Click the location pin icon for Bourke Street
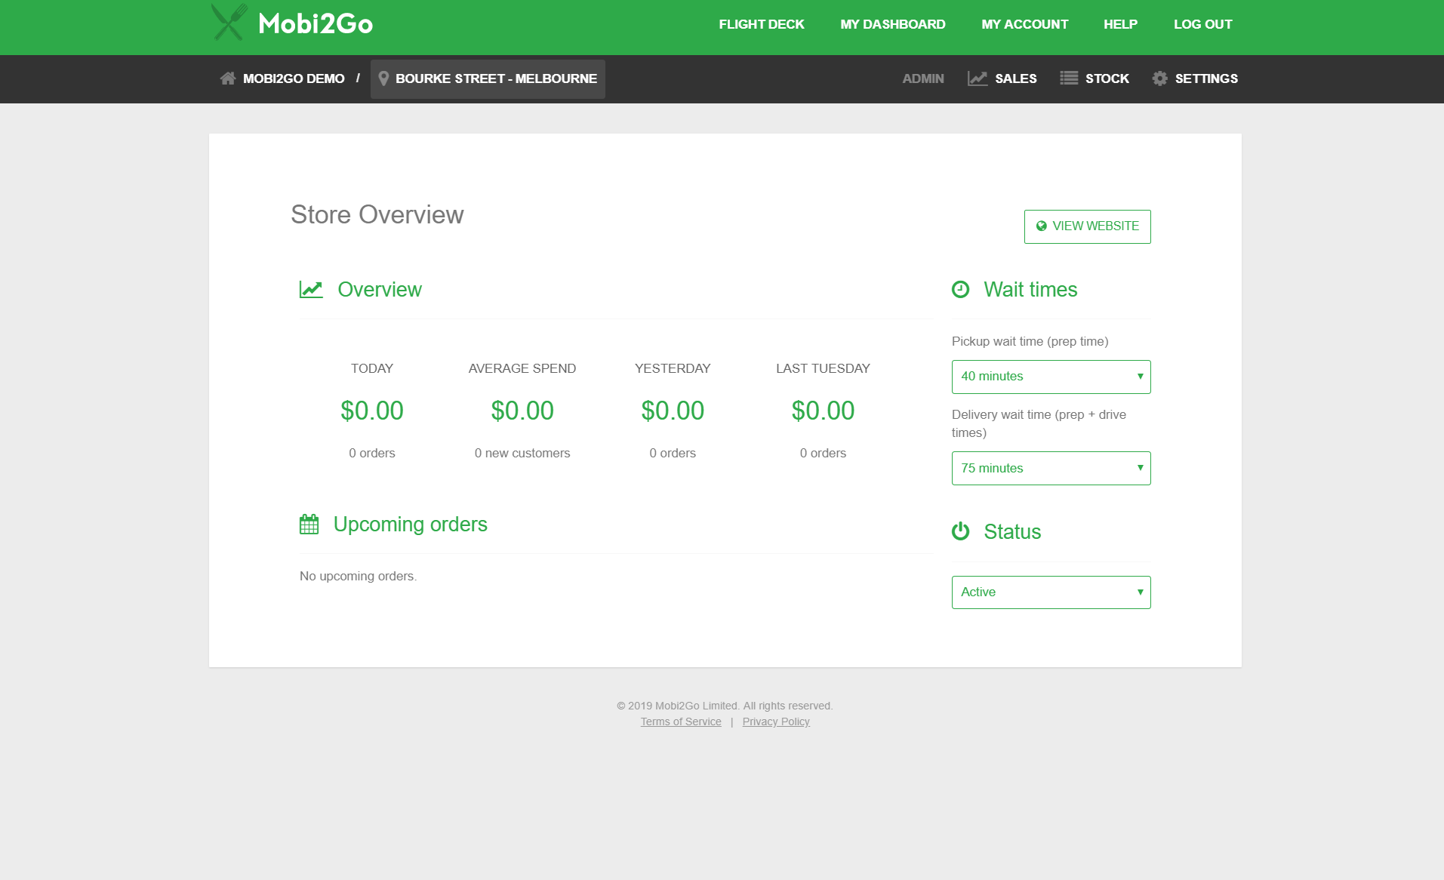 point(383,78)
